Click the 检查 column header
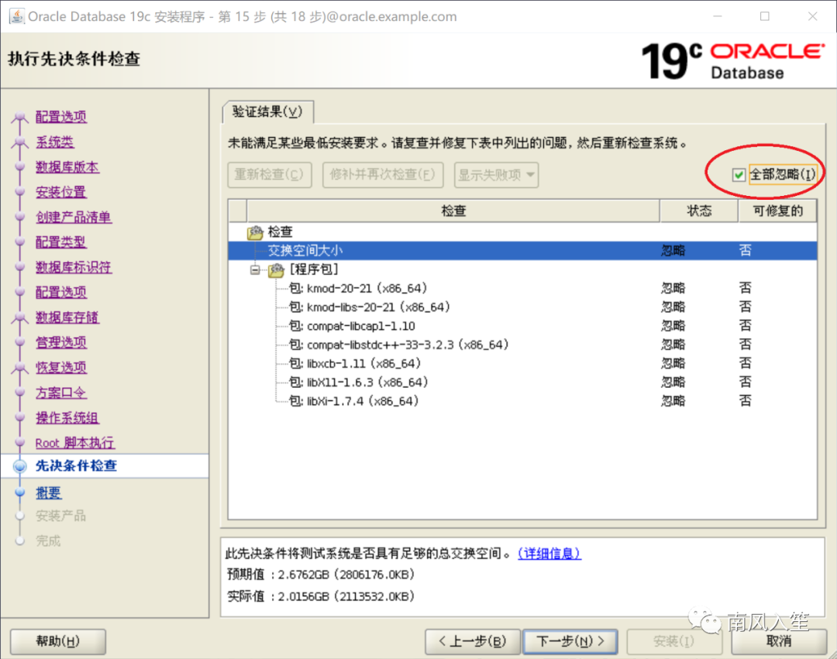 pos(453,211)
